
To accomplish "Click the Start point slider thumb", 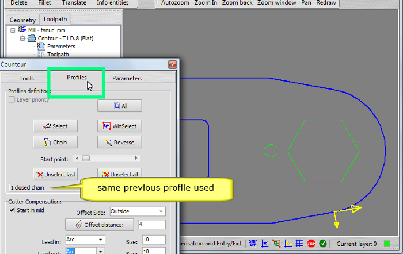I will [86, 158].
